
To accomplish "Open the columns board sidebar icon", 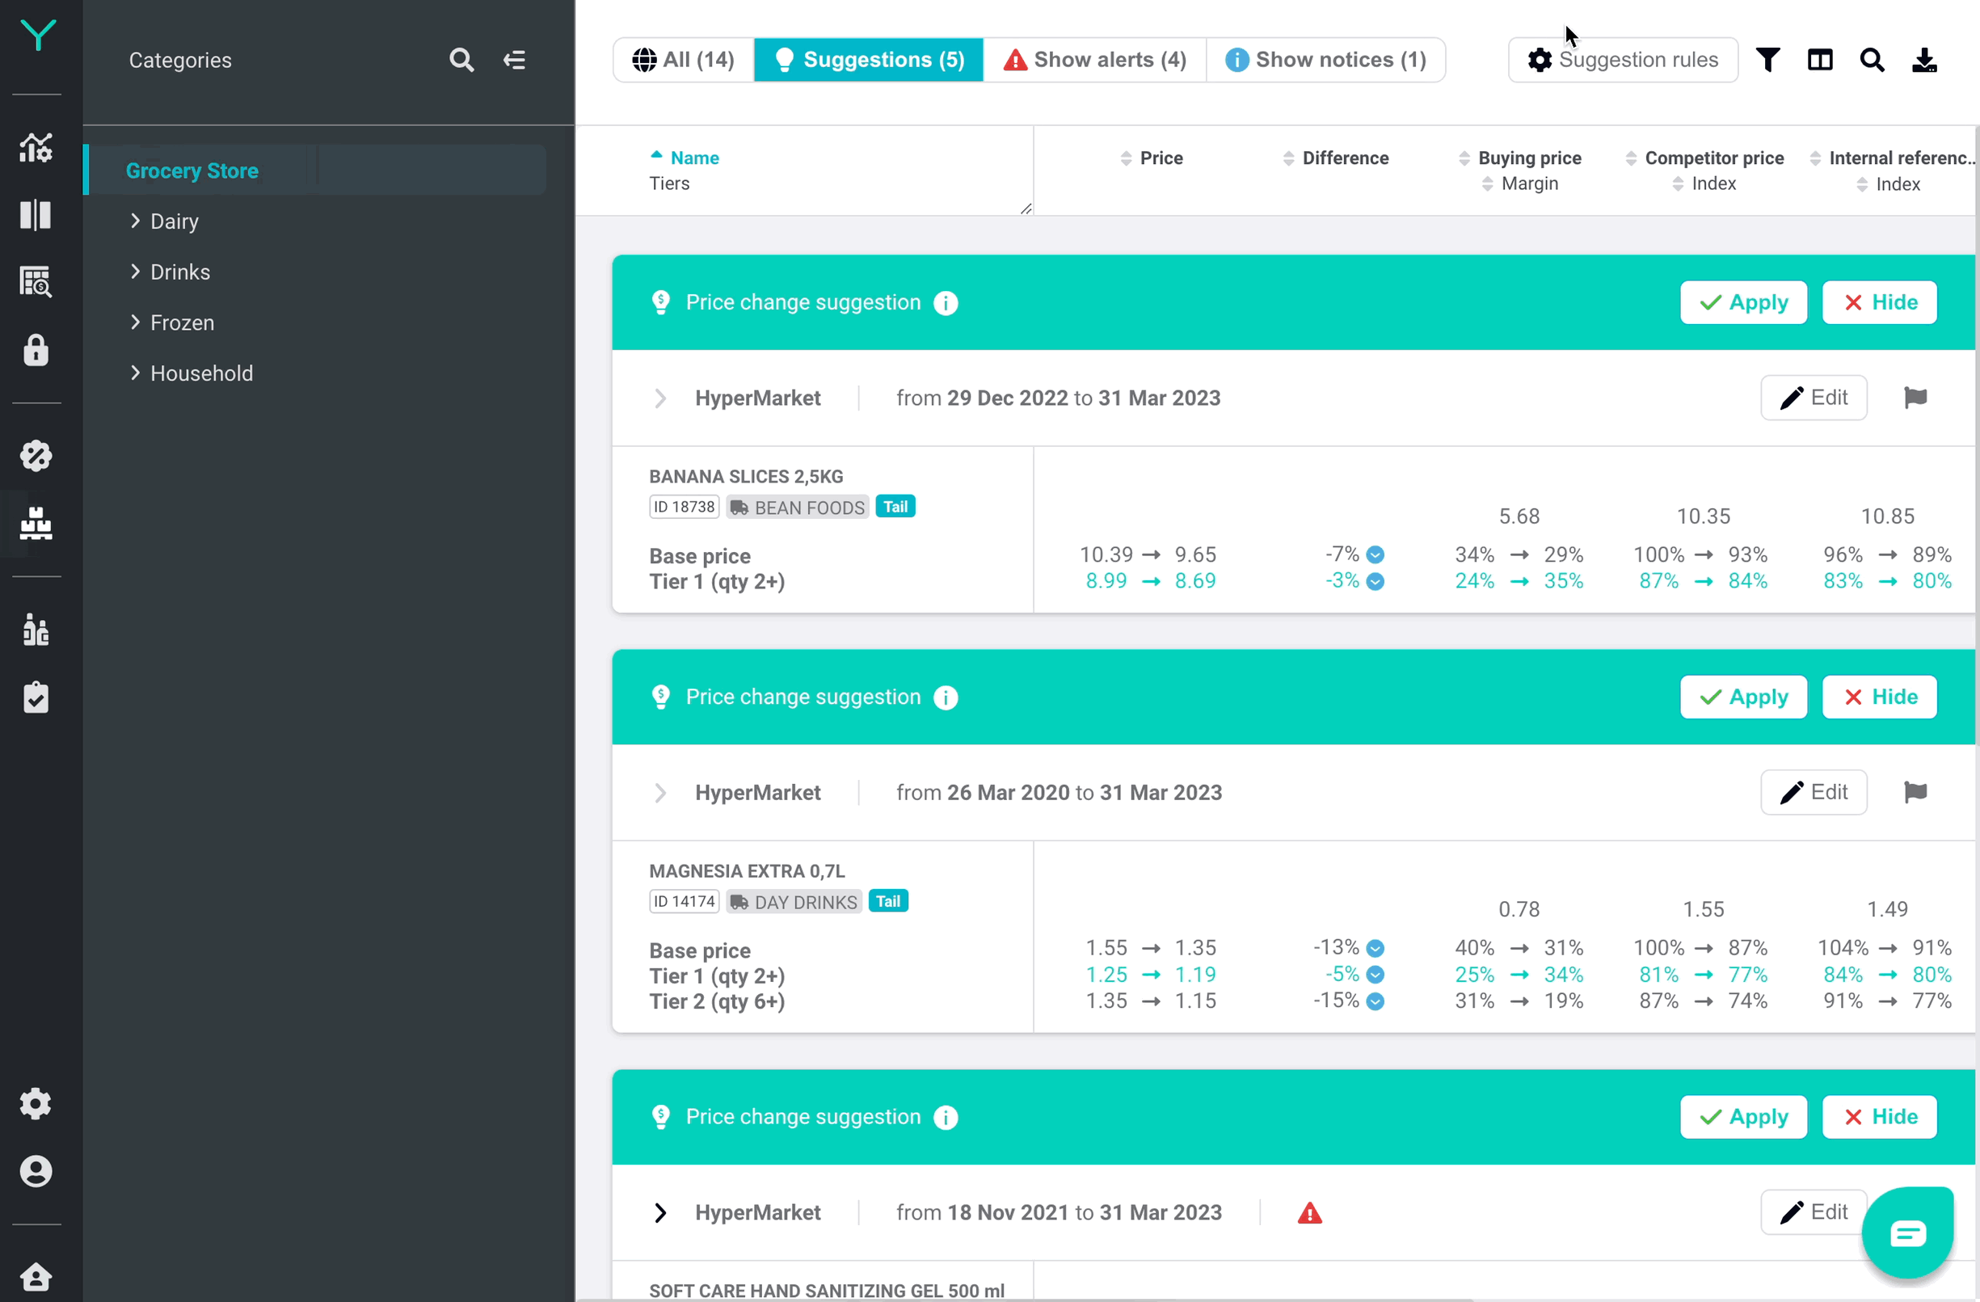I will pyautogui.click(x=36, y=215).
